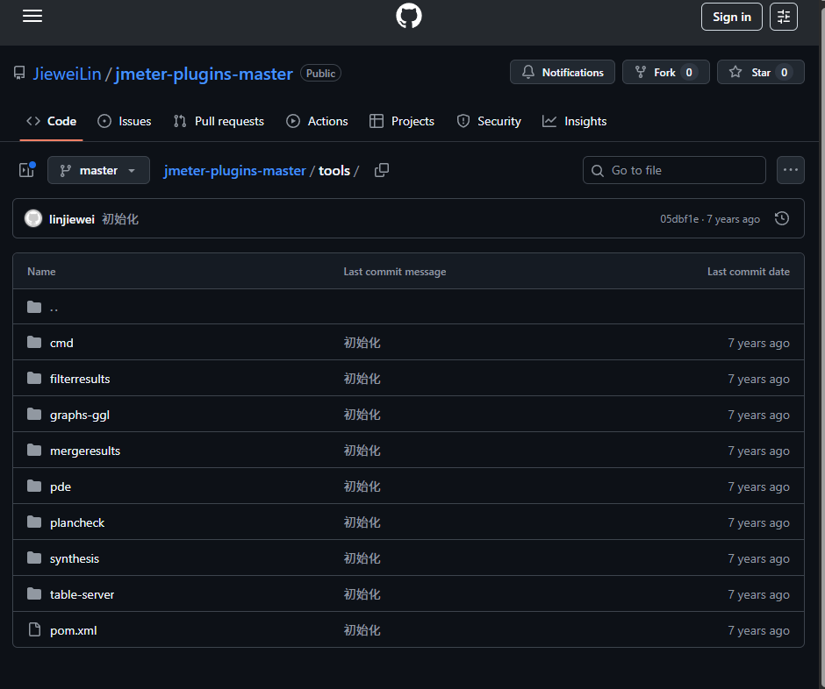Click the folder icon beside mergeresults
The width and height of the screenshot is (825, 689).
(x=34, y=451)
